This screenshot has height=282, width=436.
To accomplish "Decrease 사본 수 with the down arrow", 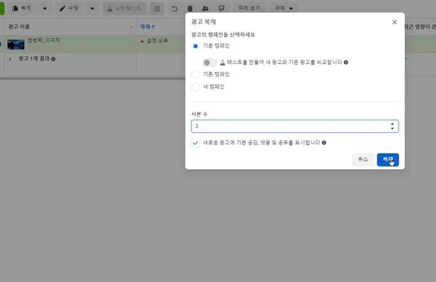I will pos(393,129).
